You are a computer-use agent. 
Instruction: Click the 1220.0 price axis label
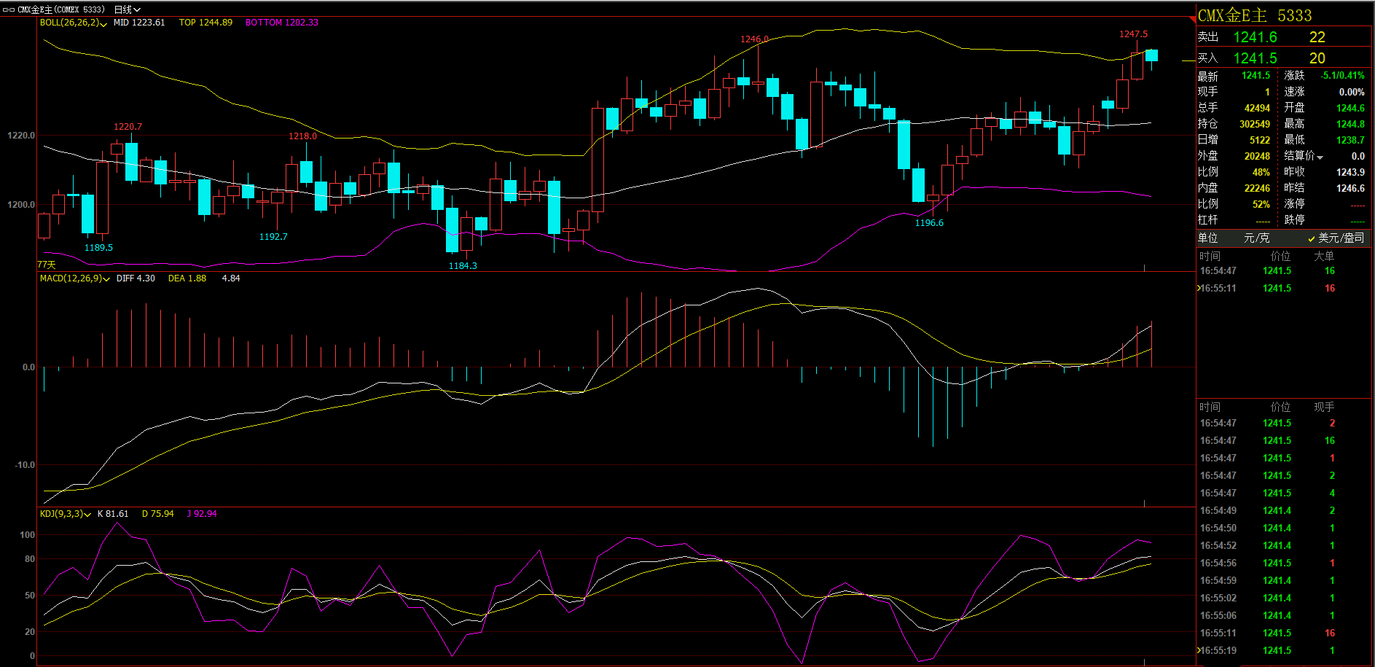coord(21,136)
